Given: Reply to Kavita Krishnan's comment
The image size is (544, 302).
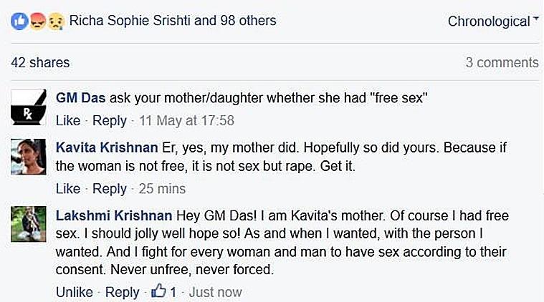Looking at the screenshot, I should (110, 189).
